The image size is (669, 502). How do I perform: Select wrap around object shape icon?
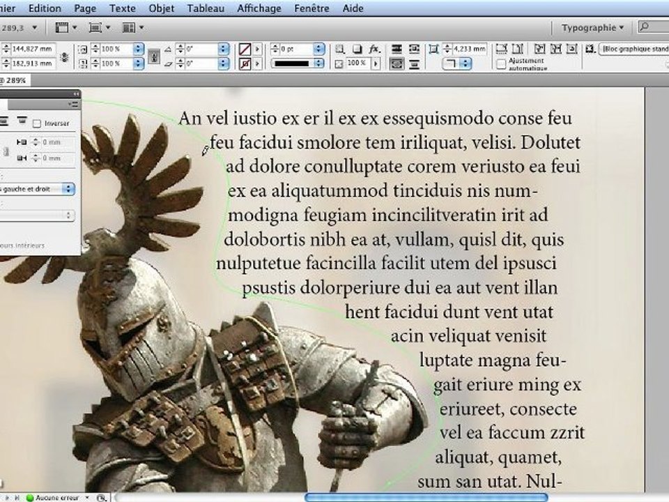[397, 64]
